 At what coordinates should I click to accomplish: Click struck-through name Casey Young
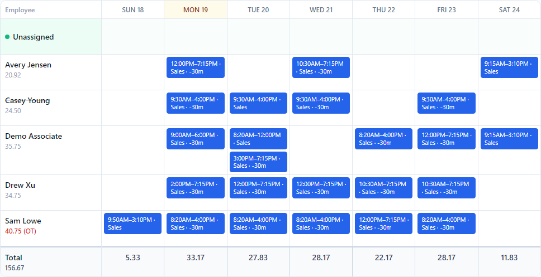(27, 100)
